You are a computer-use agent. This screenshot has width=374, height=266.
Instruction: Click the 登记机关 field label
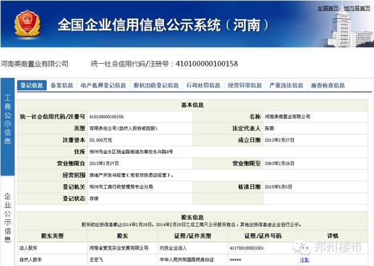click(x=74, y=187)
